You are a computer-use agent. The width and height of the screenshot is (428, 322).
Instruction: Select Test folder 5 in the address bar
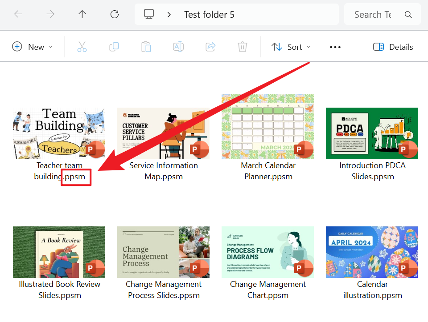tap(209, 14)
